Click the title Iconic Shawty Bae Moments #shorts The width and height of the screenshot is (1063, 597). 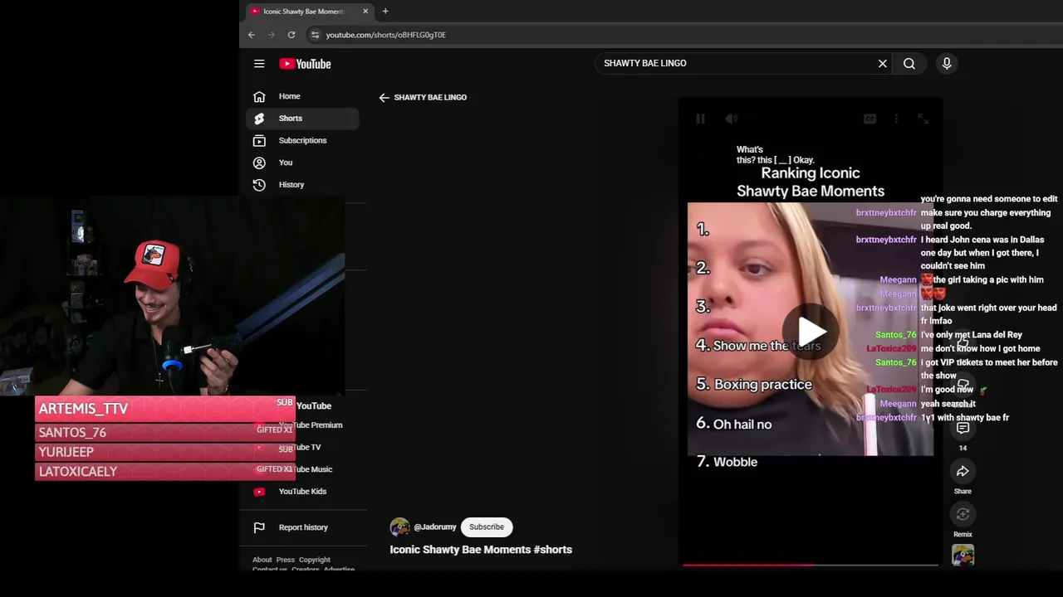(x=481, y=550)
